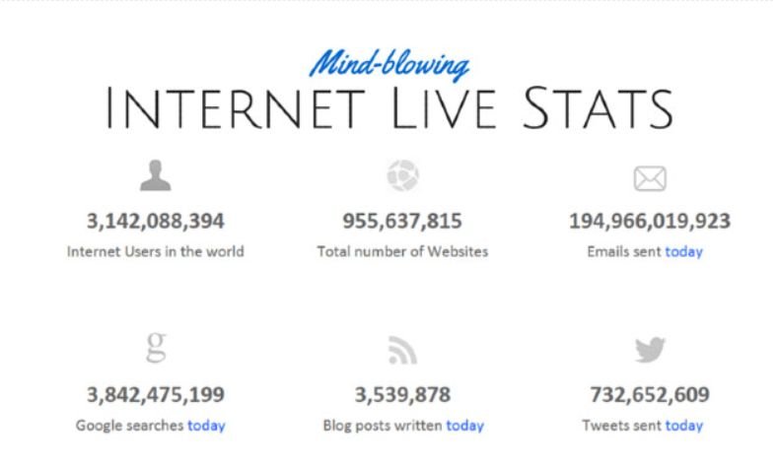Open the 'today' link under Emails sent
Image resolution: width=778 pixels, height=465 pixels.
[683, 251]
